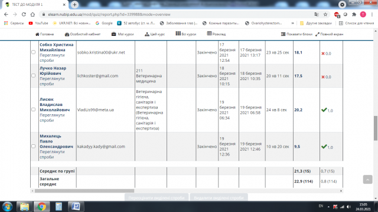Open Всі курси menu item
378x212 pixels.
tap(185, 34)
